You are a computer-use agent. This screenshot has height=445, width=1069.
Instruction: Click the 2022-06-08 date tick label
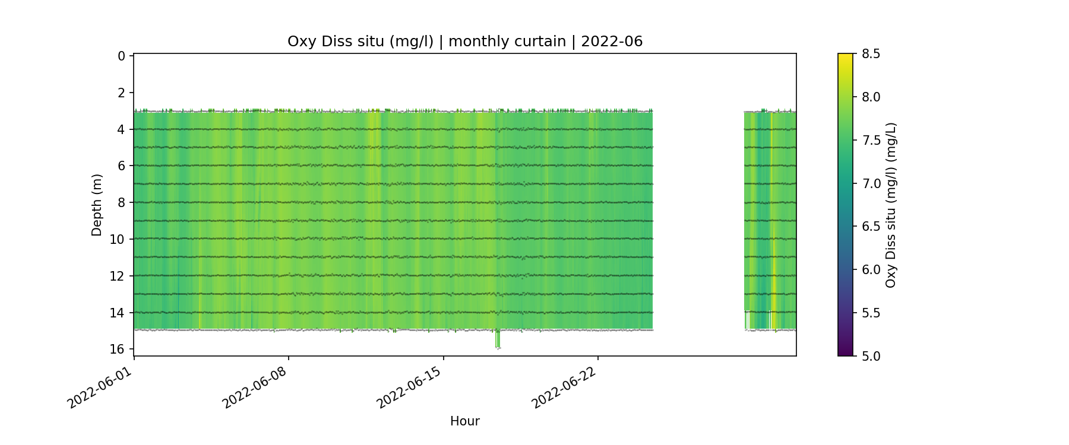[x=255, y=387]
